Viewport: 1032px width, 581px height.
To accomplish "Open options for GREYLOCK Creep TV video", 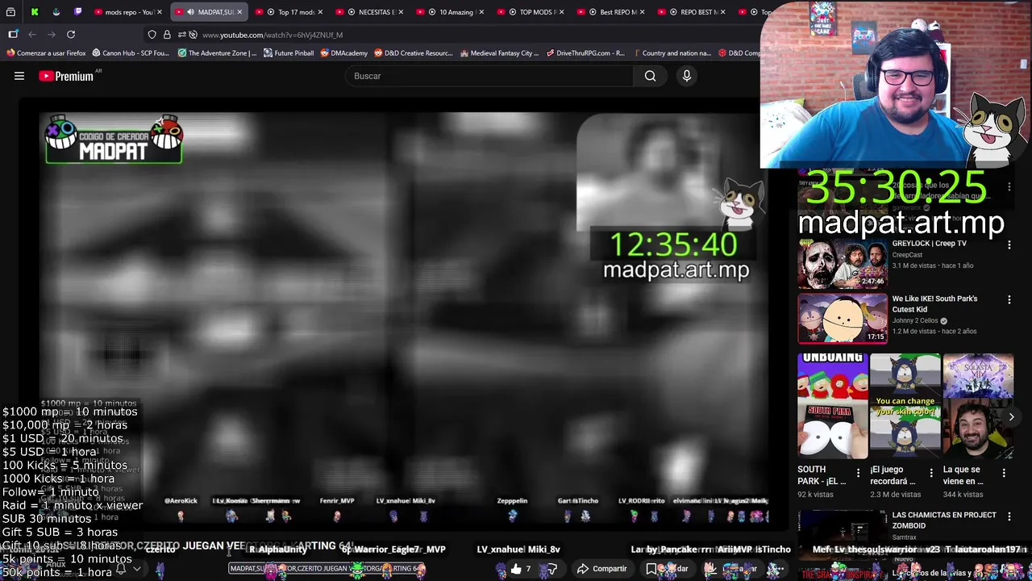I will tap(1009, 245).
